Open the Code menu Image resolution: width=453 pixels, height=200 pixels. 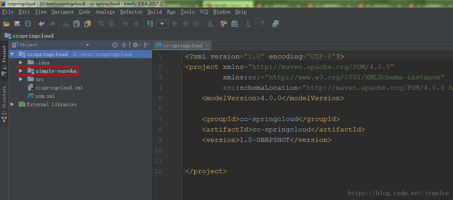coord(84,12)
